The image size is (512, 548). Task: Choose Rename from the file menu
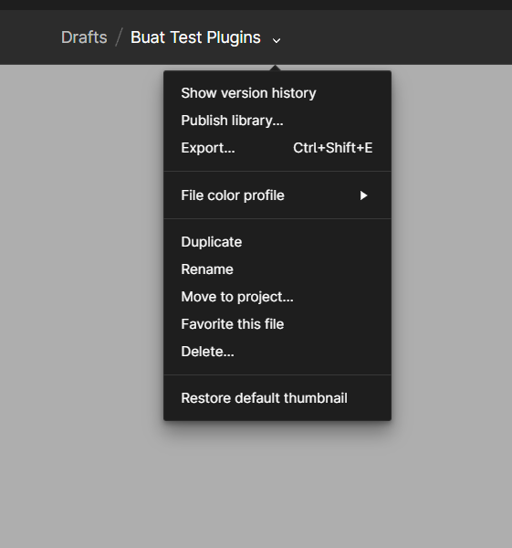[x=277, y=269]
